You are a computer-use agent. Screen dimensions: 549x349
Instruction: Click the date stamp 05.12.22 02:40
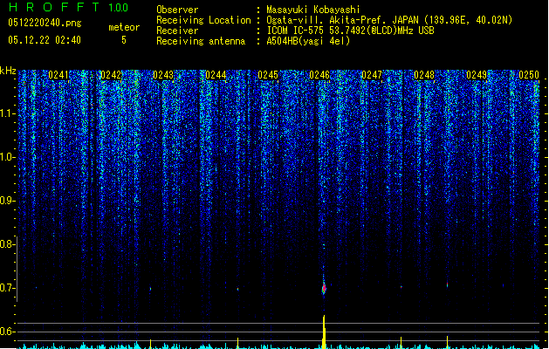pyautogui.click(x=45, y=40)
